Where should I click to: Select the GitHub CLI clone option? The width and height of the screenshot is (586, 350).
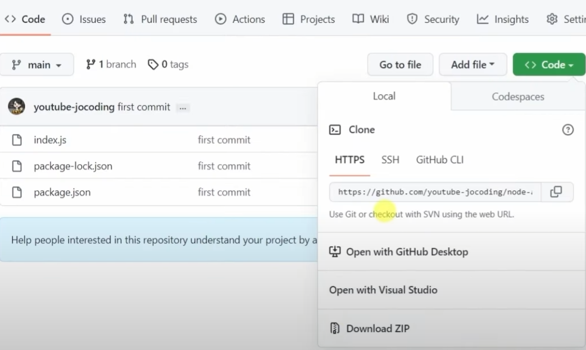click(440, 160)
